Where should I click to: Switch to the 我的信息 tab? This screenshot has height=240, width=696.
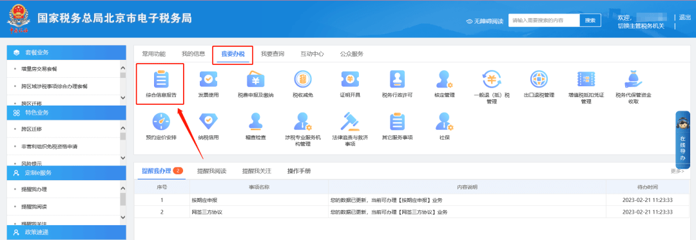coord(193,54)
